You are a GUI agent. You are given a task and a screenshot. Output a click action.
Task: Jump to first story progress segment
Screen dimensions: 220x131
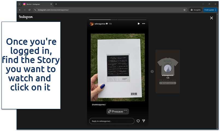[x=103, y=20]
